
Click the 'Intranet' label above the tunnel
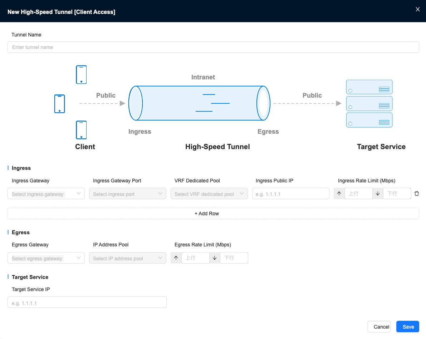(203, 77)
